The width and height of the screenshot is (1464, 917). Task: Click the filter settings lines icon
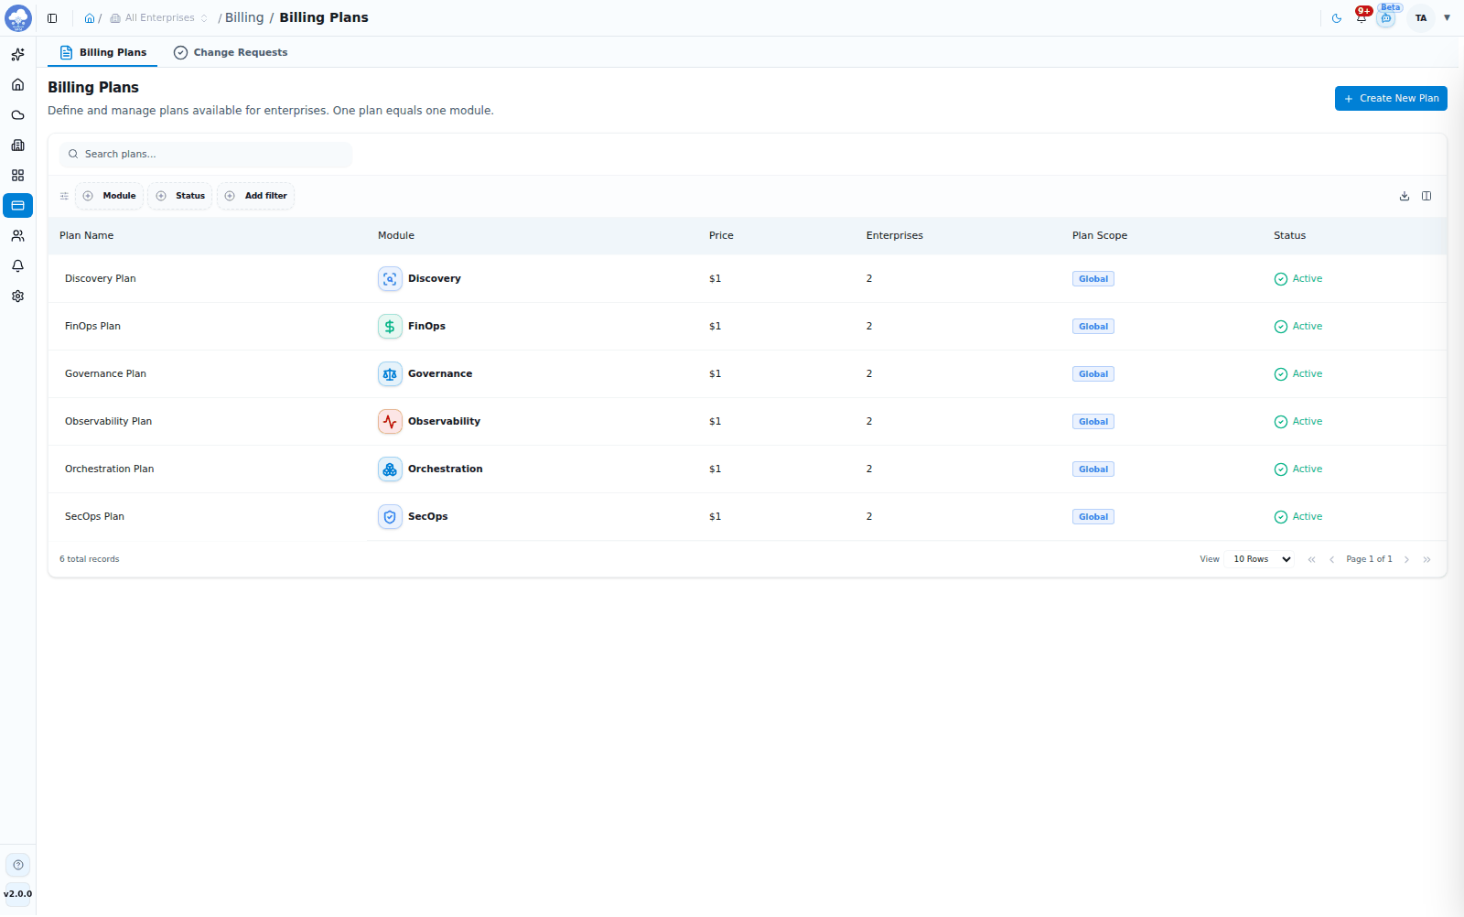coord(64,196)
